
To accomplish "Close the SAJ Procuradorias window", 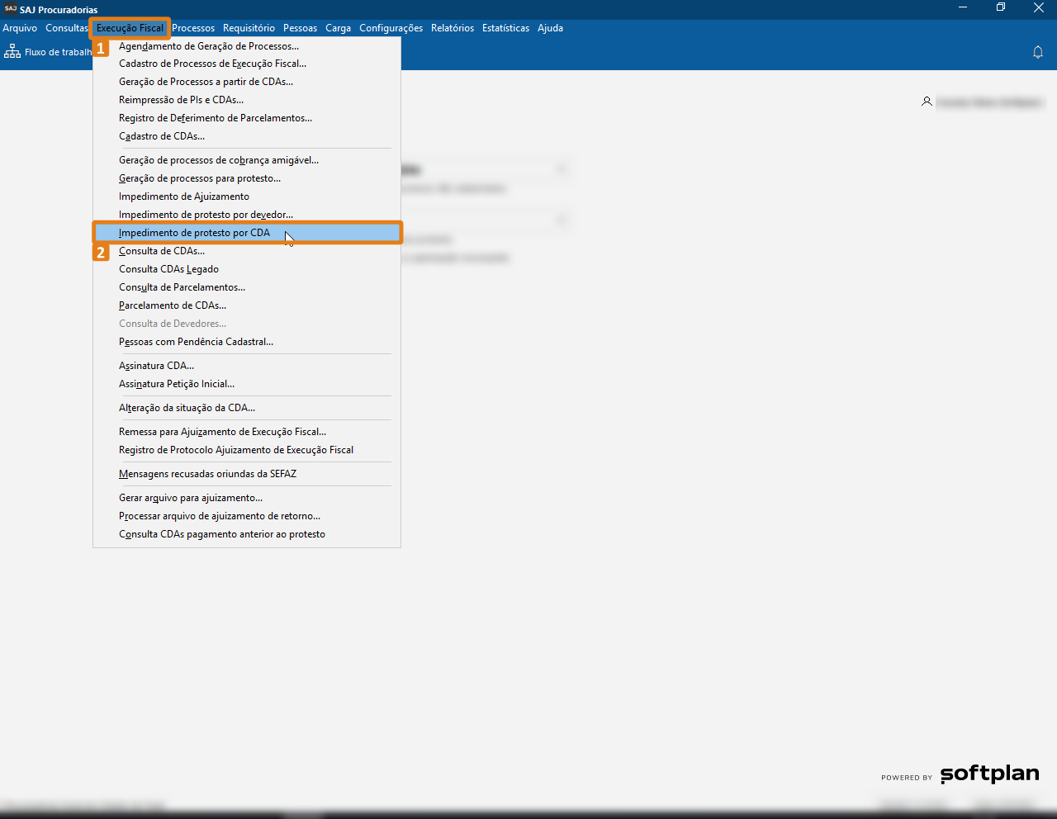I will click(x=1039, y=7).
